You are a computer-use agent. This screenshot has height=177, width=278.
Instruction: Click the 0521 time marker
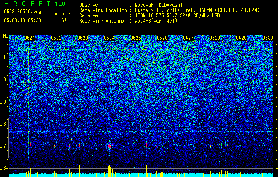pyautogui.click(x=30, y=38)
